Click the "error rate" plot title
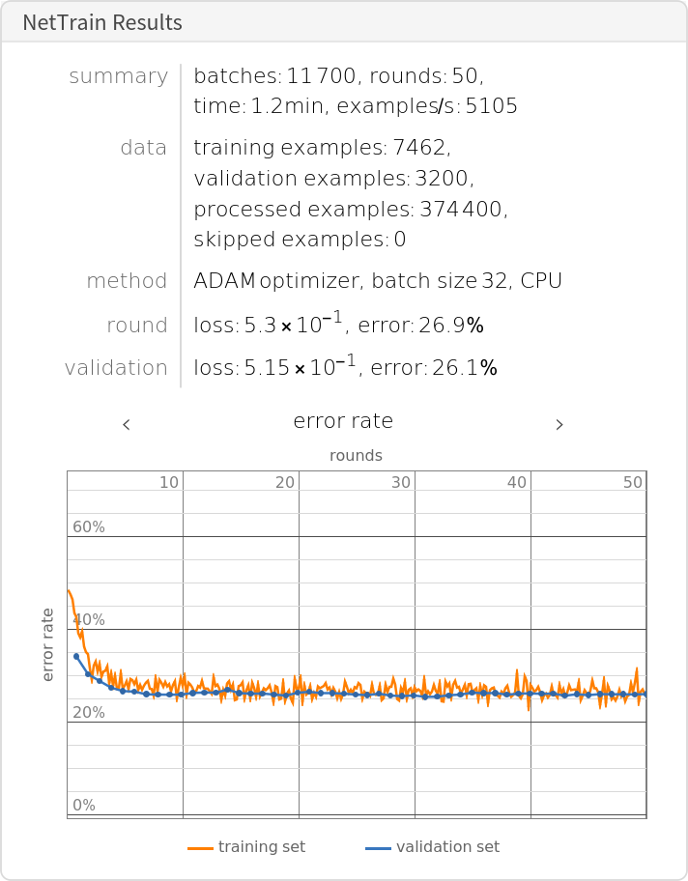The height and width of the screenshot is (881, 688). pyautogui.click(x=343, y=421)
